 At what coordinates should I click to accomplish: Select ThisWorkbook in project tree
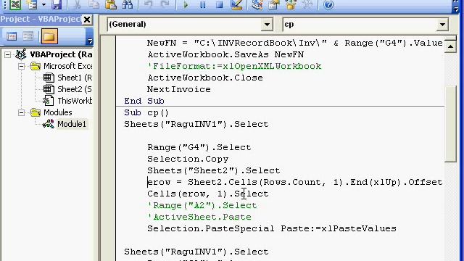(x=75, y=101)
